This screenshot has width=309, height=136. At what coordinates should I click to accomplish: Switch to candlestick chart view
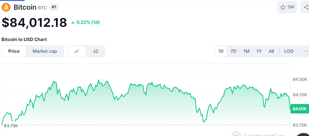coord(96,51)
